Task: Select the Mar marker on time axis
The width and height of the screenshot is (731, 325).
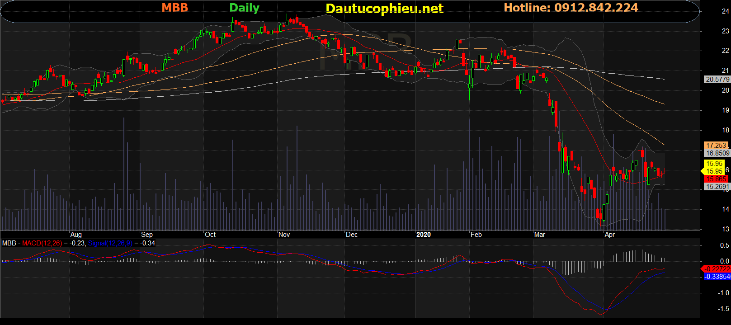Action: (539, 235)
